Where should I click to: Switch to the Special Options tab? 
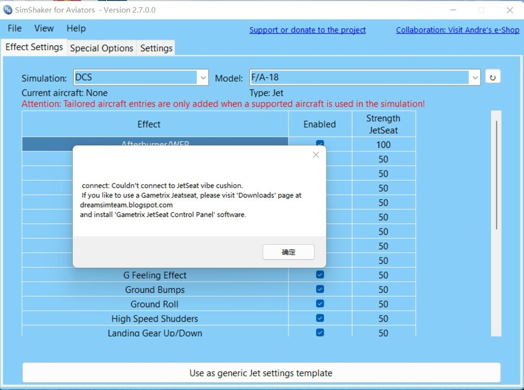pos(102,48)
